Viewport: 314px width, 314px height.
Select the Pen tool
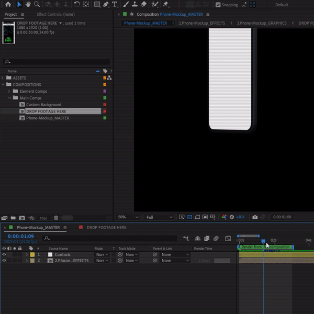pyautogui.click(x=106, y=5)
